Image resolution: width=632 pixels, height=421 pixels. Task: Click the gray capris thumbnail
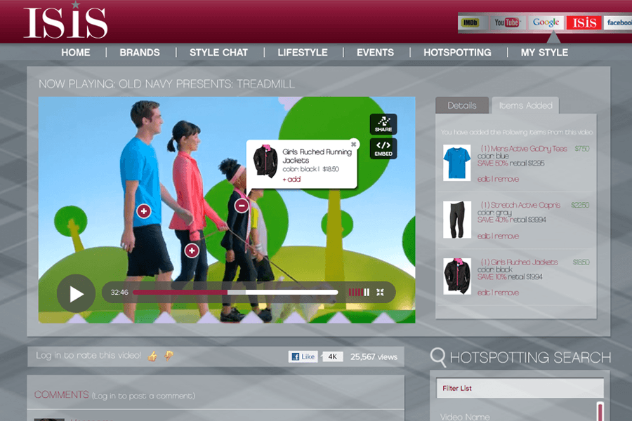tap(457, 220)
